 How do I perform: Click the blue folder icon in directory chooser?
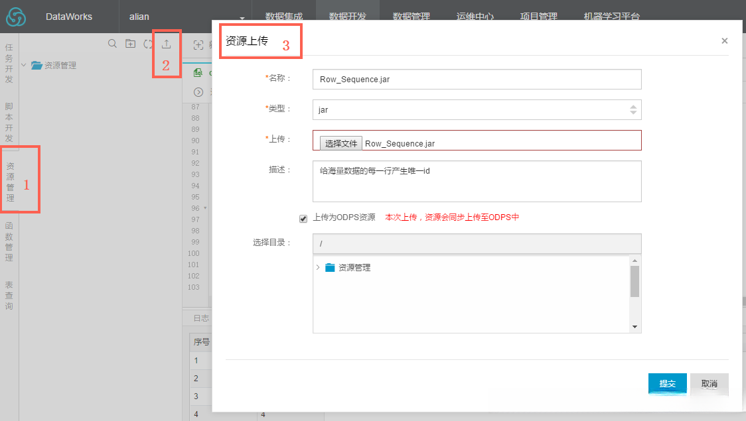coord(330,268)
